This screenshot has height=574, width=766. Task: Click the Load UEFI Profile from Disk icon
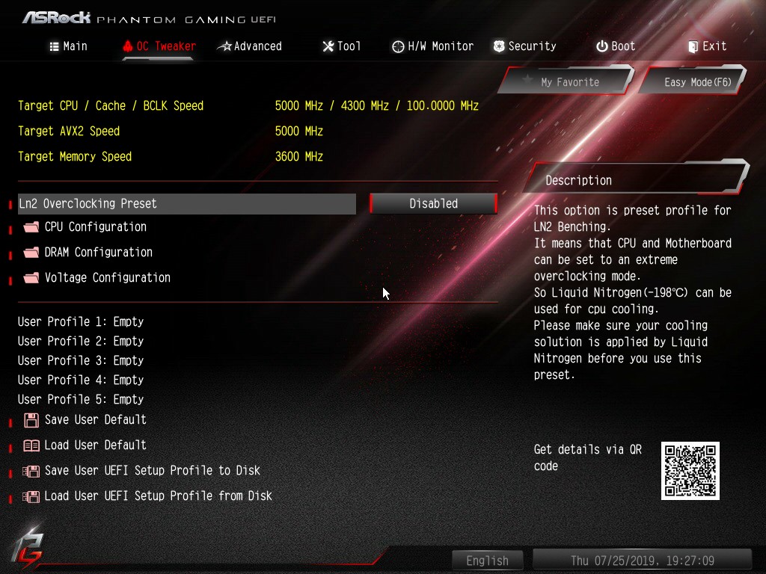pyautogui.click(x=31, y=496)
